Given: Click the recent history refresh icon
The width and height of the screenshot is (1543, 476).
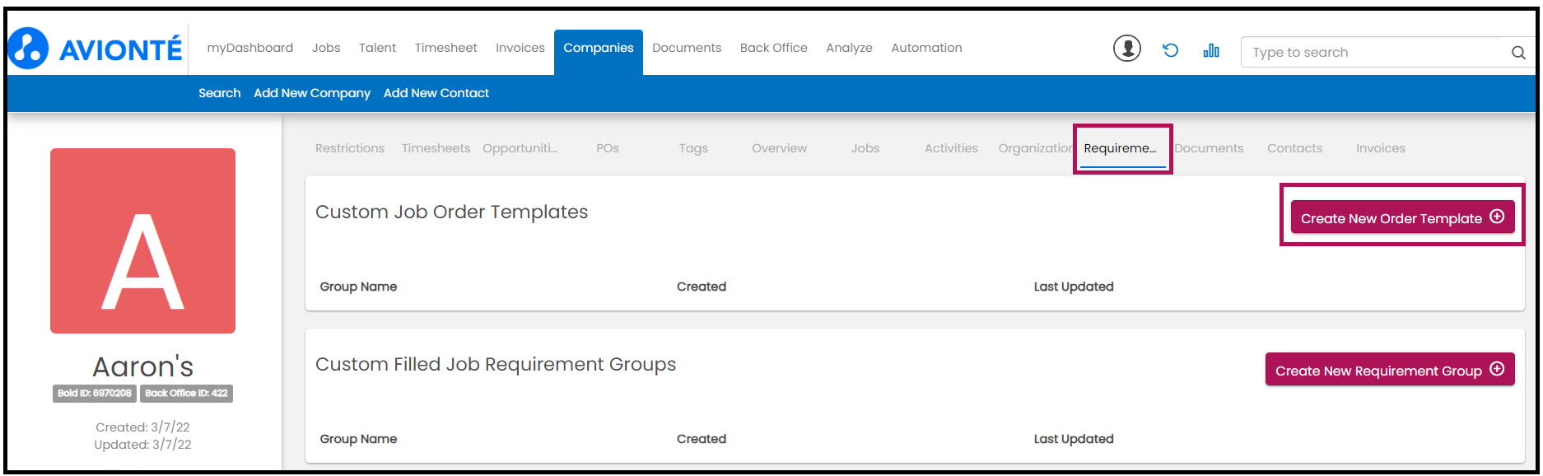Looking at the screenshot, I should [x=1170, y=50].
